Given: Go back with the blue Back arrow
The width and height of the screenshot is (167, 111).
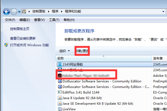Looking at the screenshot, I should (6, 12).
